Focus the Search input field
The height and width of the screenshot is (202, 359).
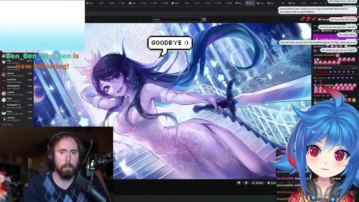[177, 19]
